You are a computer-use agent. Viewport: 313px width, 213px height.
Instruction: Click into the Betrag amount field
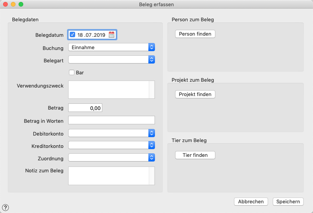pos(85,108)
